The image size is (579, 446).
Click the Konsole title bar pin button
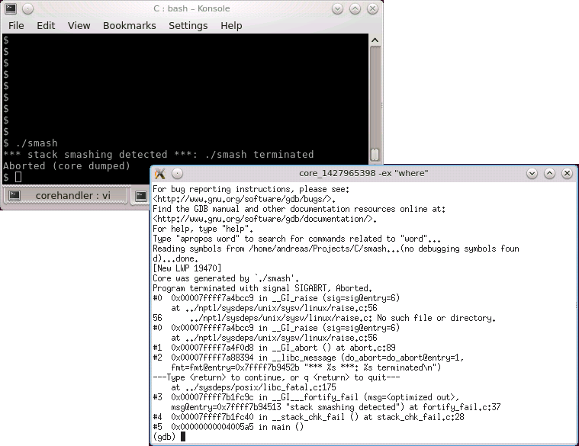pos(27,8)
